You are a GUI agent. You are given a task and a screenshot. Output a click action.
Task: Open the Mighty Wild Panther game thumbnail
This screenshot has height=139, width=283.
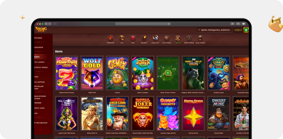(193, 73)
